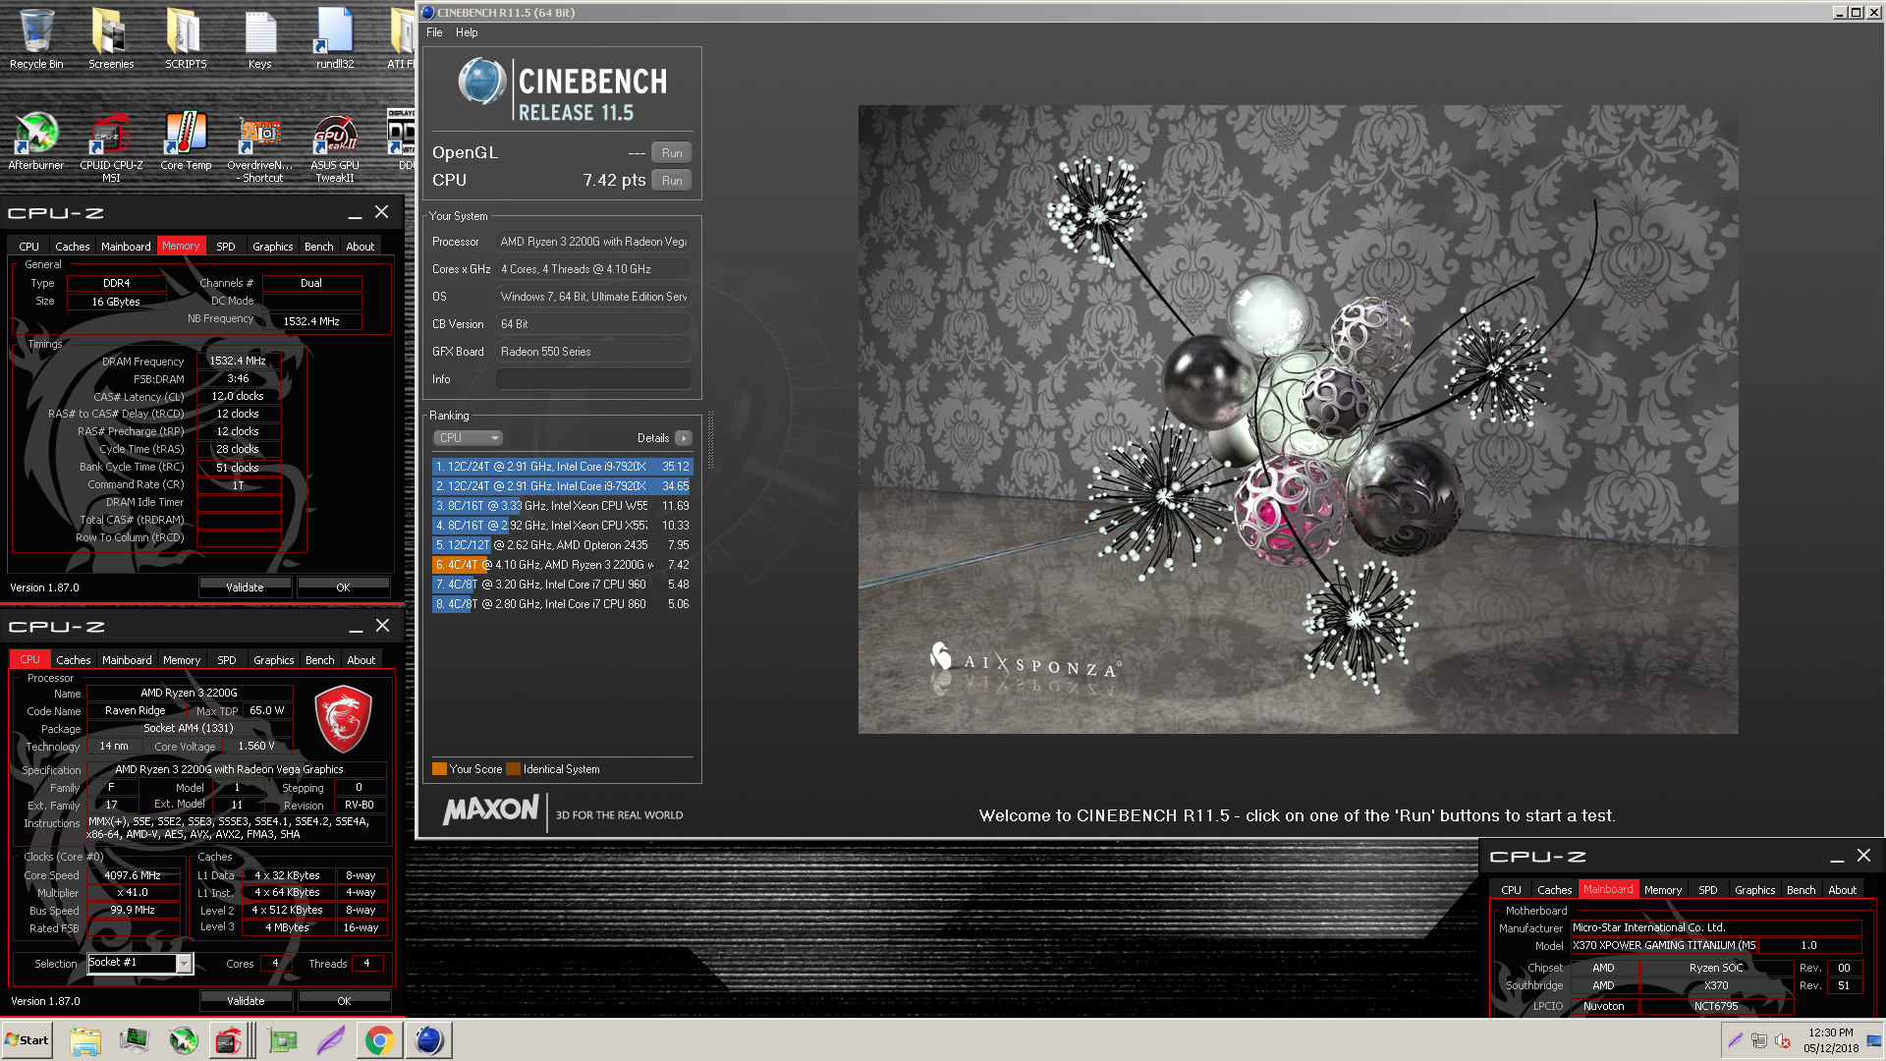Switch to Mainboard tab in top CPU-Z window
Viewport: 1886px width, 1061px height.
click(126, 247)
